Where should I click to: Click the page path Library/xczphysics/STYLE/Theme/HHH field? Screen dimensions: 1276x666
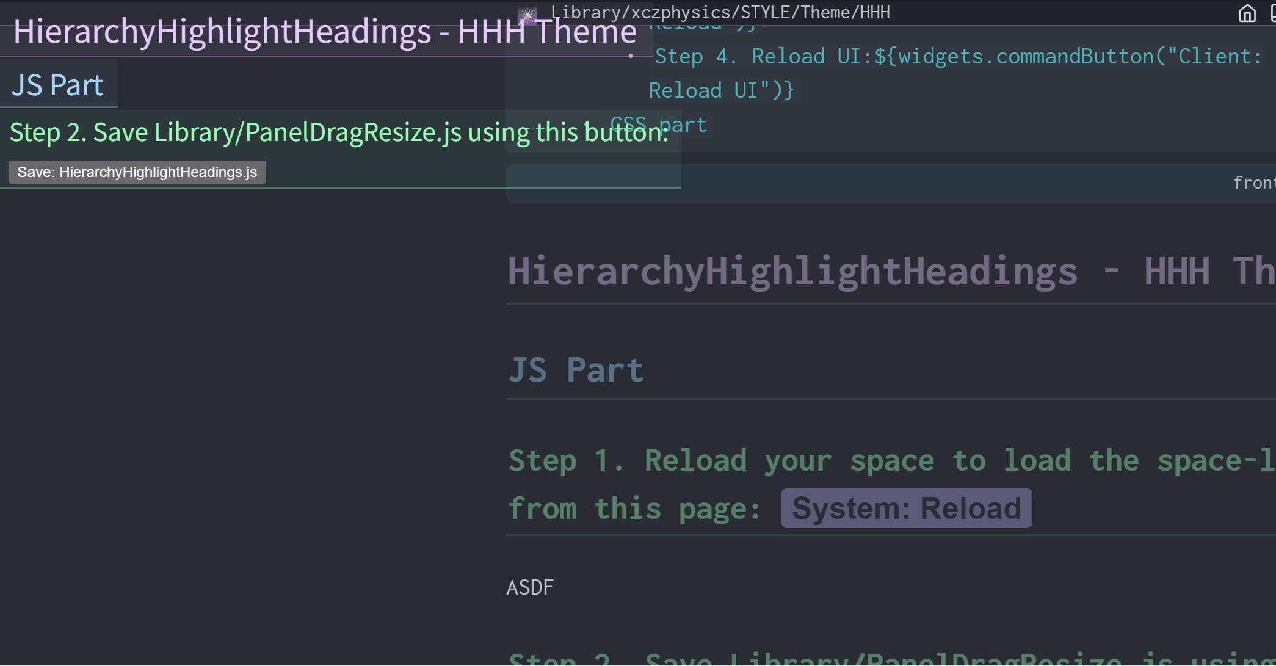(720, 12)
